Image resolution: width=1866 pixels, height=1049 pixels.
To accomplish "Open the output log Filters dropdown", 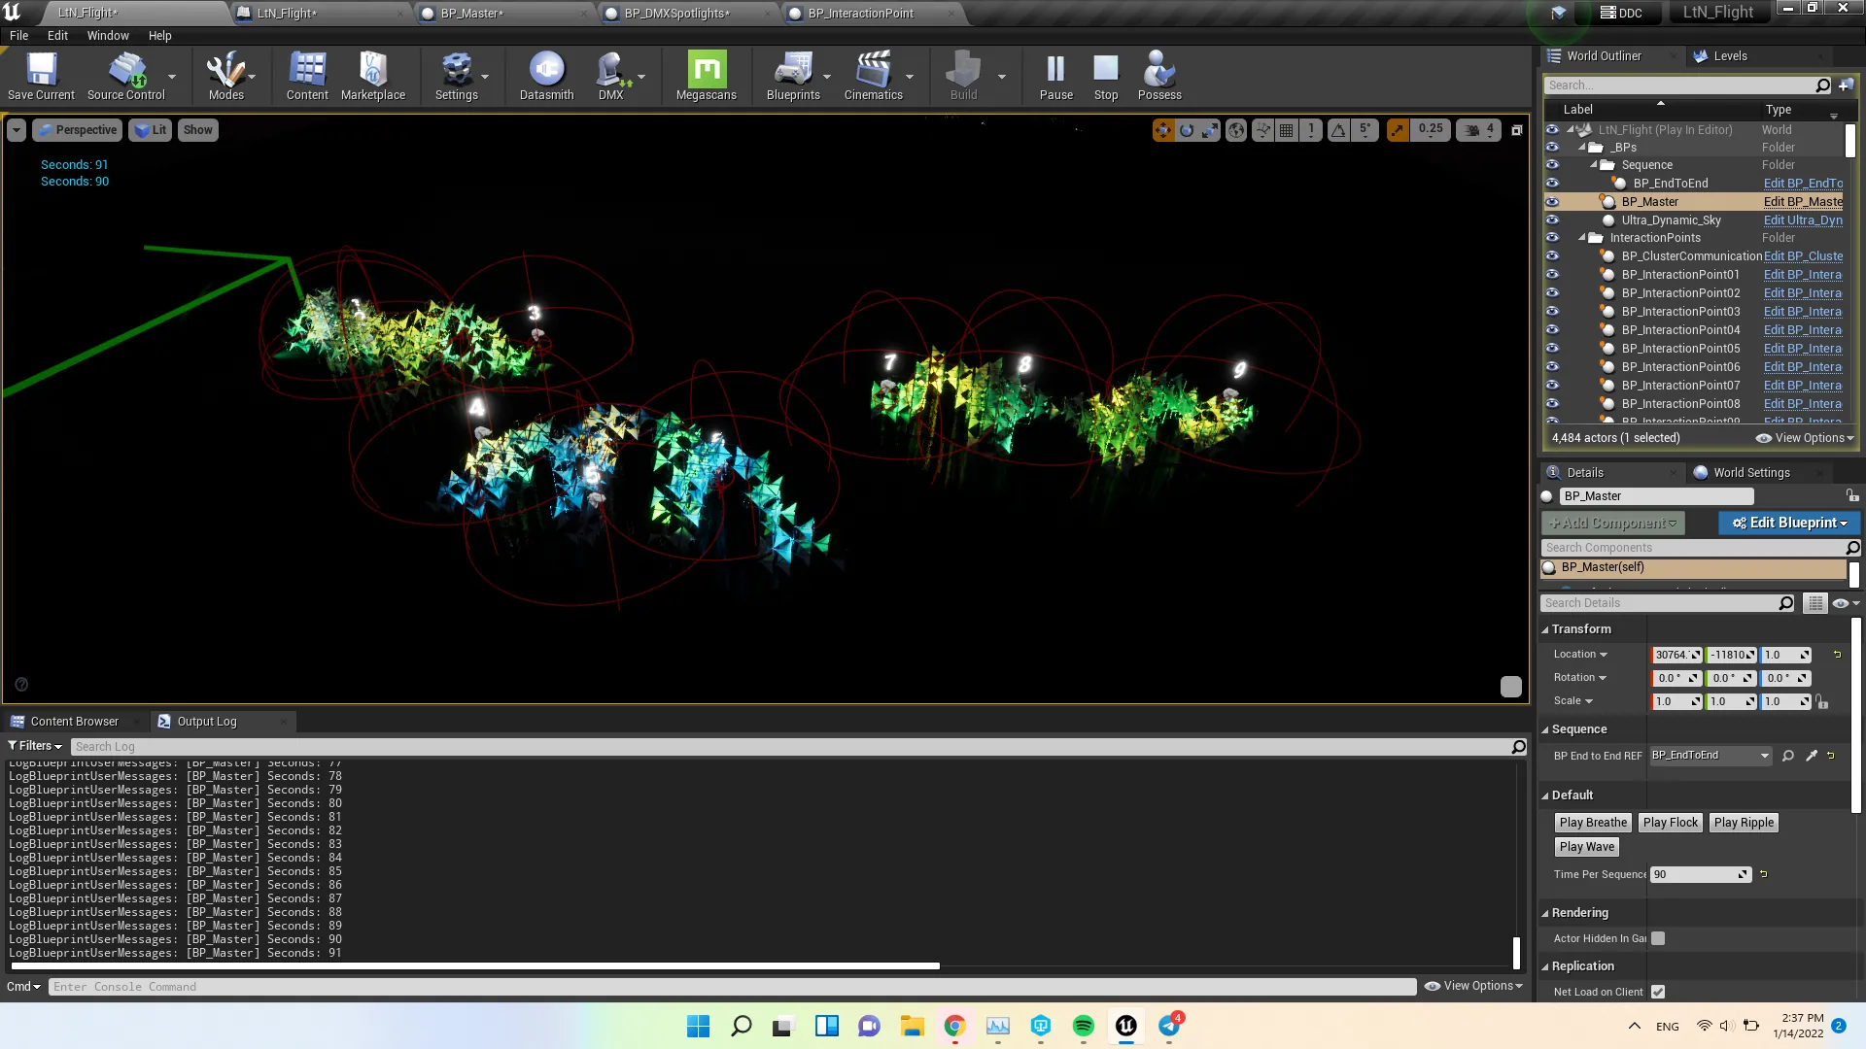I will click(35, 746).
